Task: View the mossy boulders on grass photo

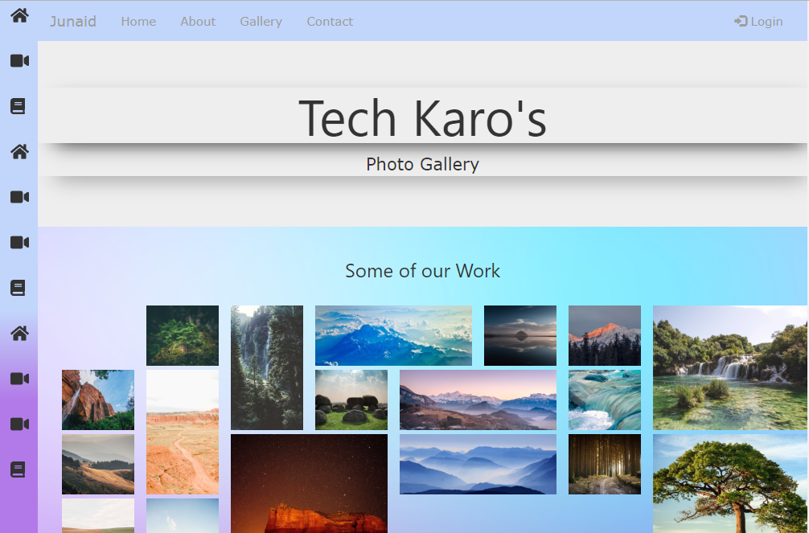Action: (351, 400)
